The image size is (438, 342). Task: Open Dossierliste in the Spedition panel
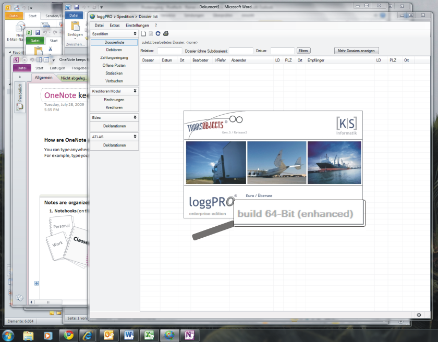pos(114,42)
